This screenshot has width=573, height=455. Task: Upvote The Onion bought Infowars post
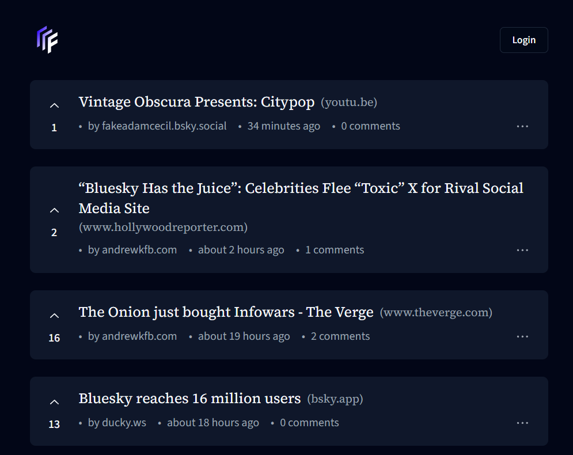click(x=54, y=316)
